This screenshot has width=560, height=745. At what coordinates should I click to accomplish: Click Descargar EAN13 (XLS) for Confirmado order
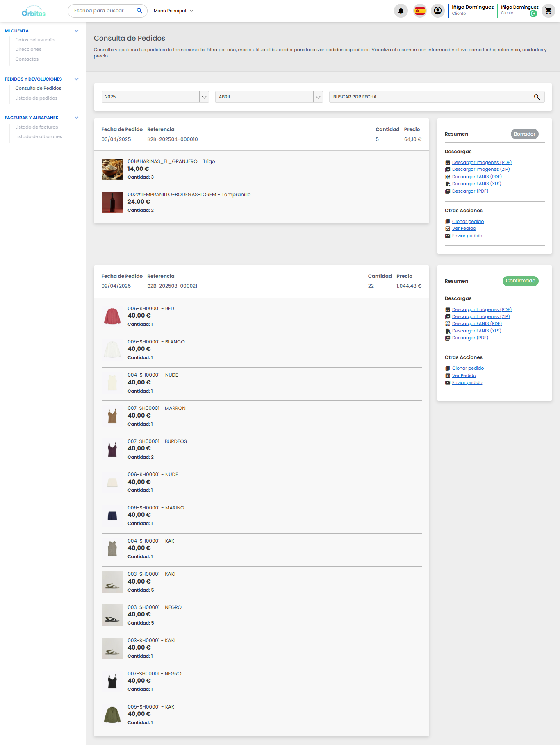476,331
